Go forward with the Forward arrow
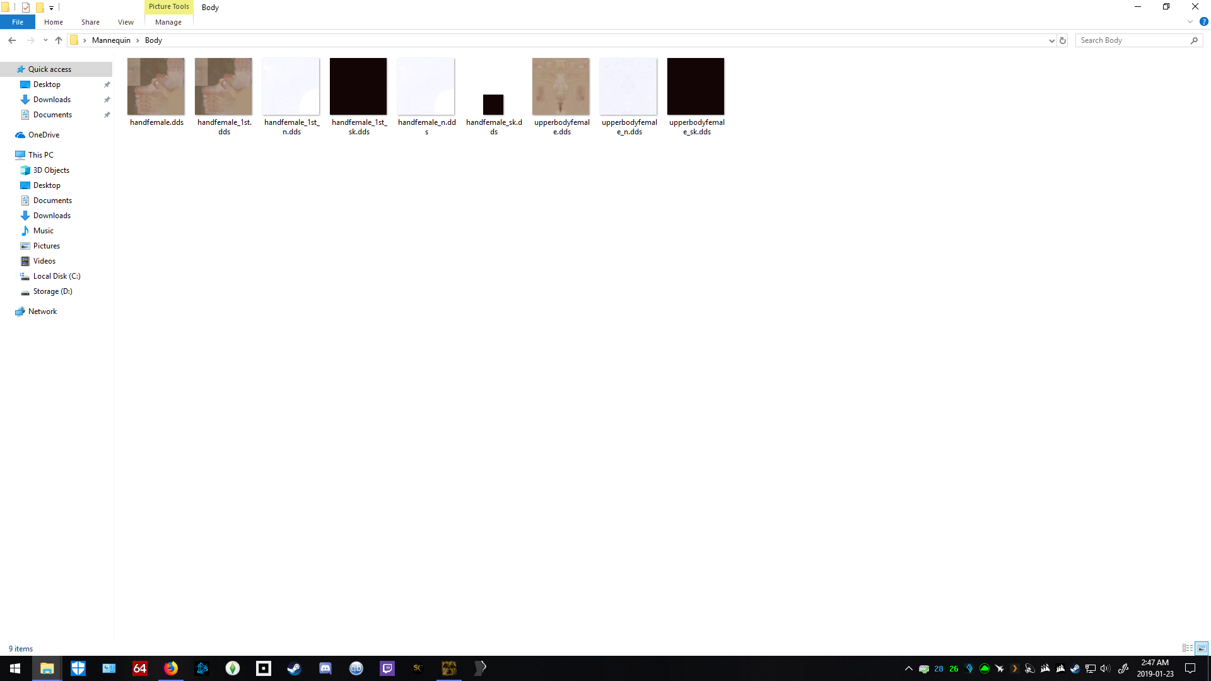 pyautogui.click(x=30, y=40)
